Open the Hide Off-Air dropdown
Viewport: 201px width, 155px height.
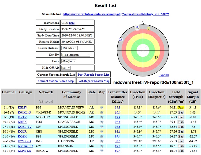tap(66, 68)
